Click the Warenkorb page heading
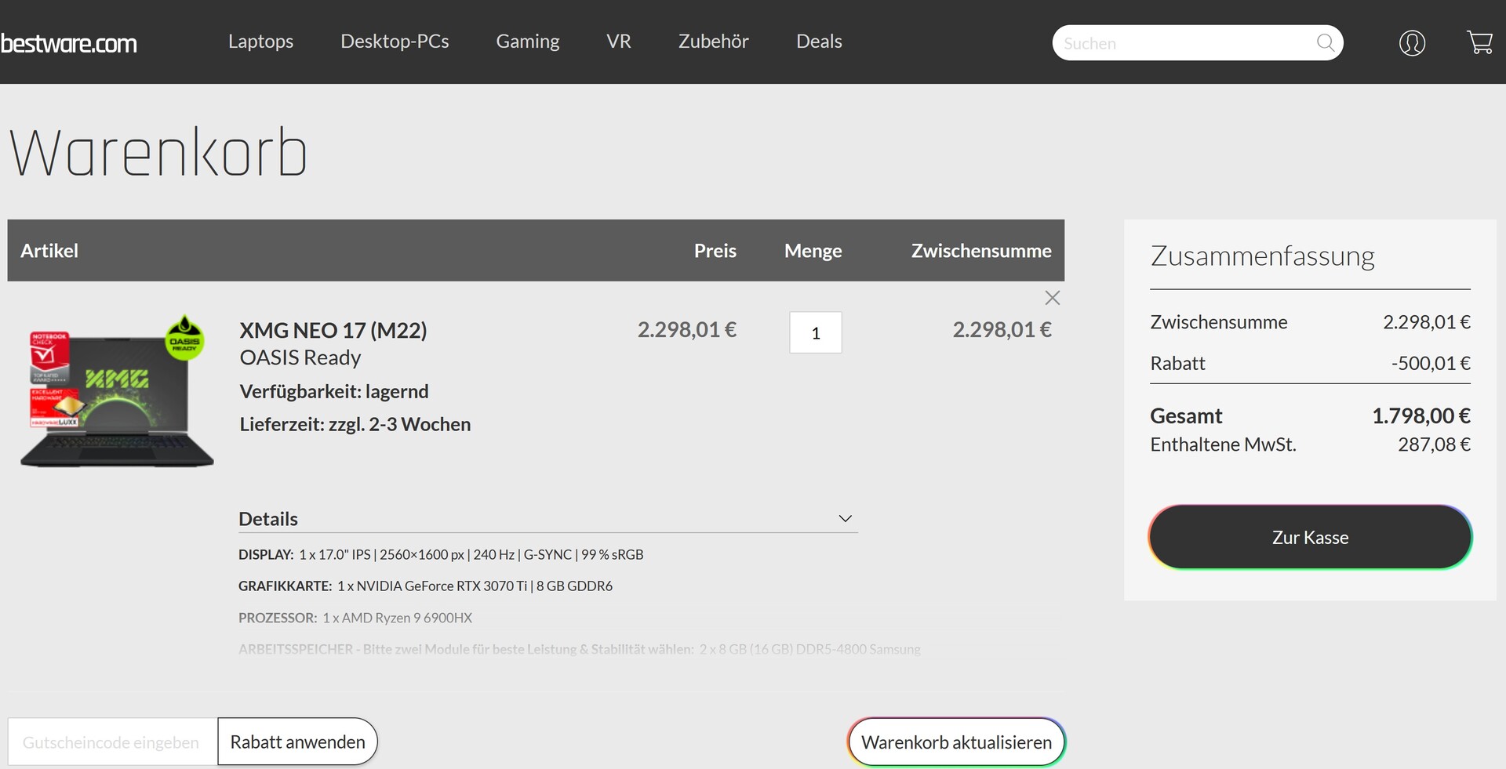1506x769 pixels. [x=158, y=152]
